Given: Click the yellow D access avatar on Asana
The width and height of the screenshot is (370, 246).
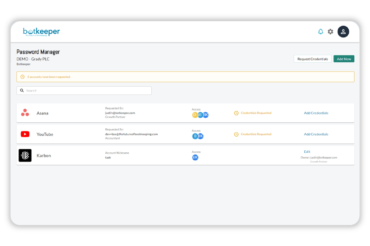Looking at the screenshot, I should 195,115.
